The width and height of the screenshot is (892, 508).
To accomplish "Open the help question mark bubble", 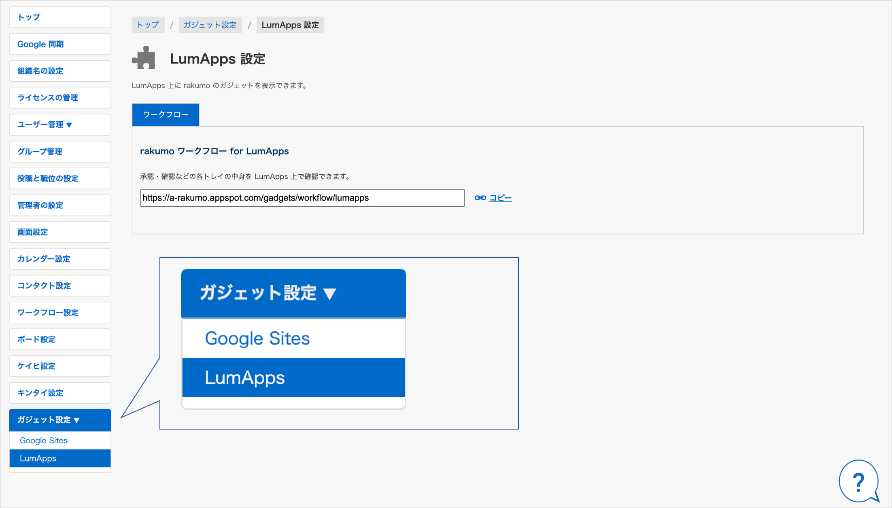I will coord(859,481).
